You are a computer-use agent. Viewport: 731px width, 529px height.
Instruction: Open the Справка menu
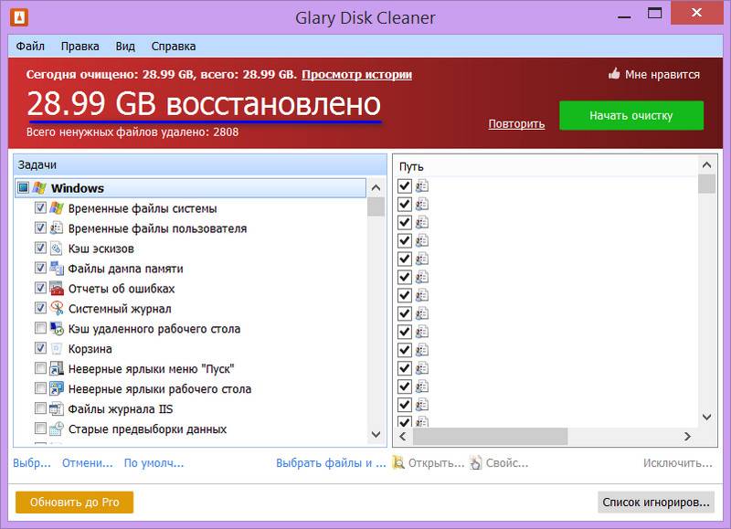click(x=173, y=46)
